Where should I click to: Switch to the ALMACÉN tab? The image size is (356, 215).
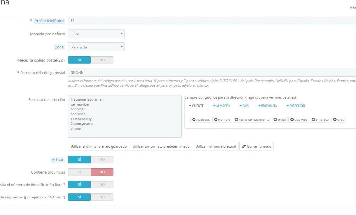click(x=221, y=106)
